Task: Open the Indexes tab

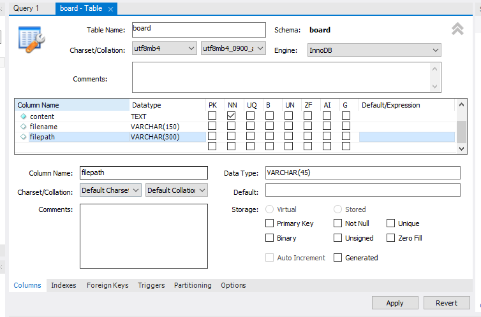Action: 64,285
